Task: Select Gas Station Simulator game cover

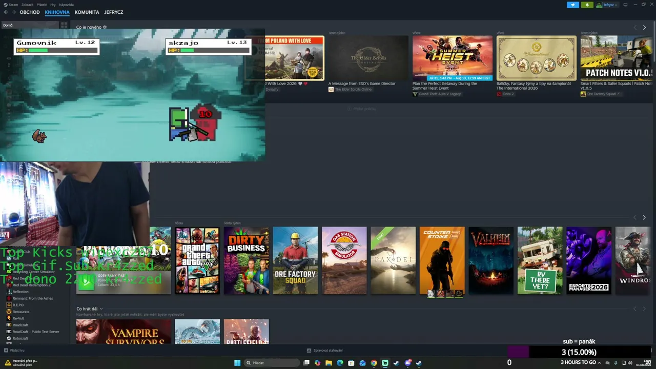Action: point(344,260)
